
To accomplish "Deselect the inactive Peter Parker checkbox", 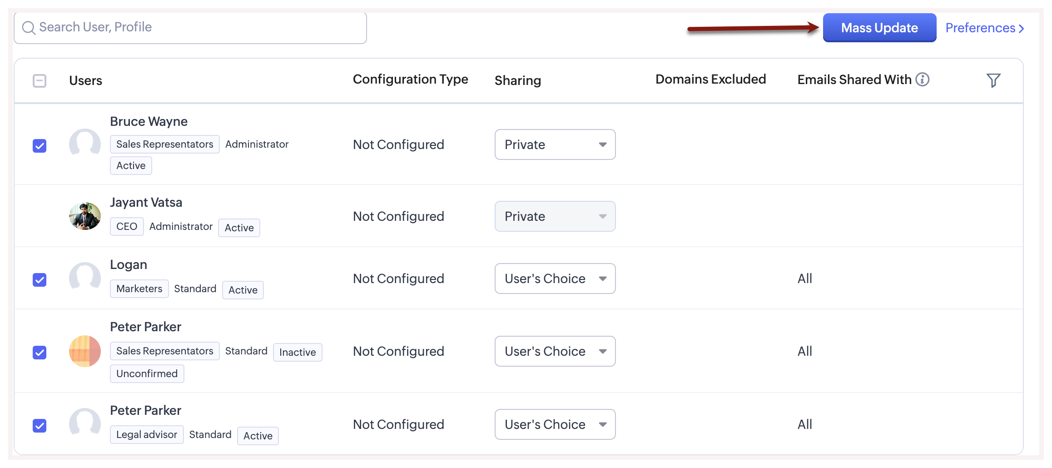I will pyautogui.click(x=40, y=353).
